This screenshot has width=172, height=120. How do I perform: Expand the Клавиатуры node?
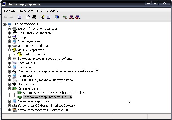coord(9,63)
